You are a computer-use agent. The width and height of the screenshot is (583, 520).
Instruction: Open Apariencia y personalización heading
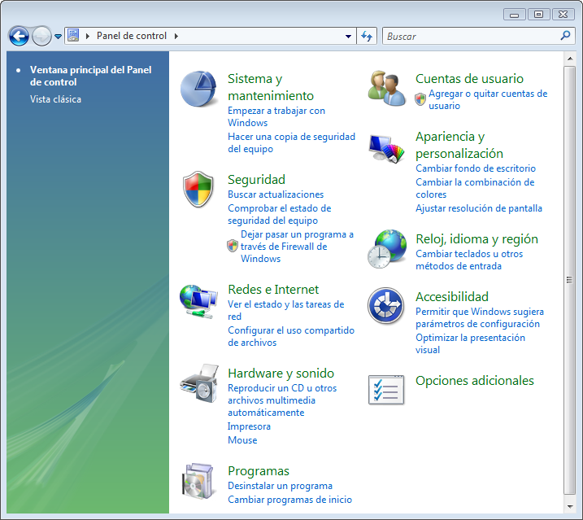459,145
